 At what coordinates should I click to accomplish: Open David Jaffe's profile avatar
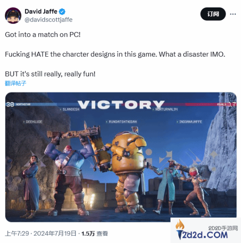13,15
